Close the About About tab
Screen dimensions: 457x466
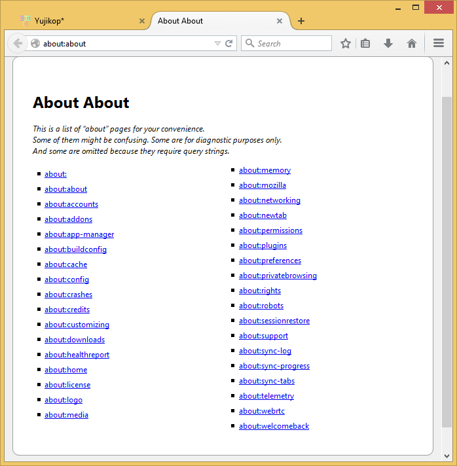click(x=280, y=21)
